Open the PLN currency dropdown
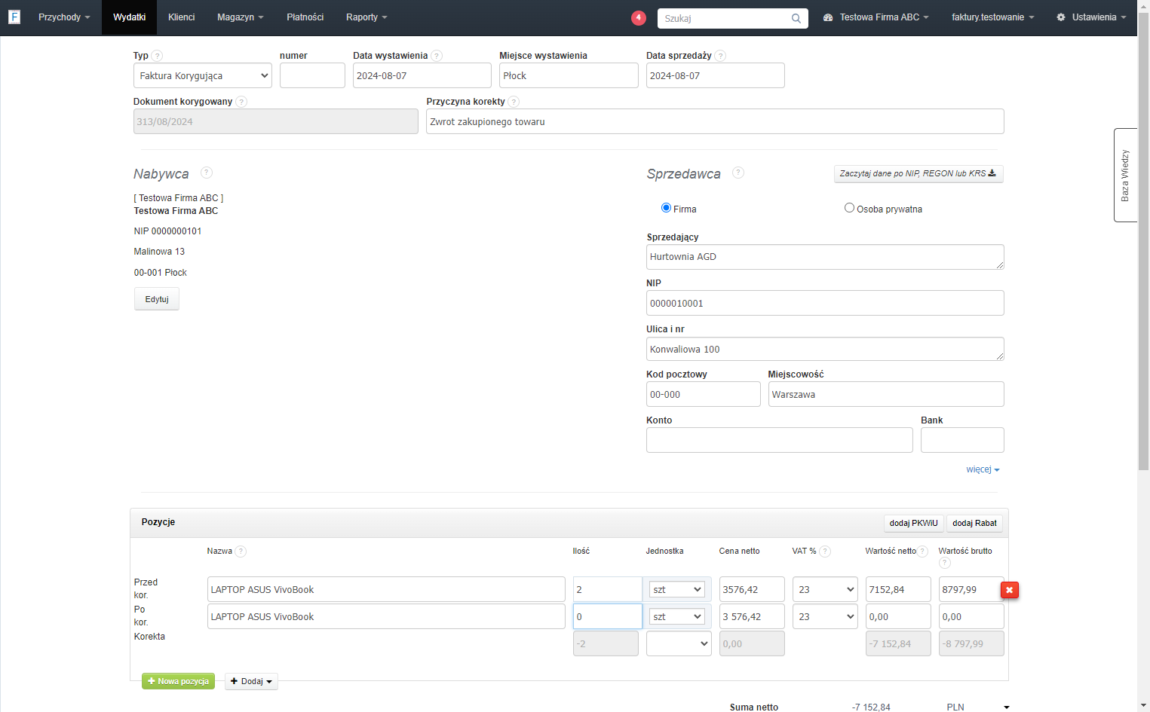The width and height of the screenshot is (1150, 712). pyautogui.click(x=978, y=707)
